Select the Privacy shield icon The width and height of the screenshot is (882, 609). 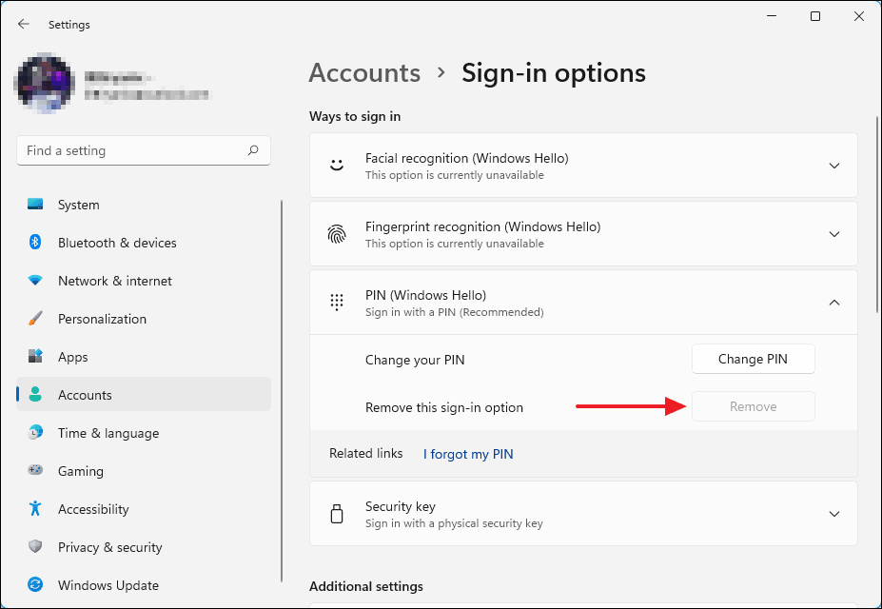(35, 546)
